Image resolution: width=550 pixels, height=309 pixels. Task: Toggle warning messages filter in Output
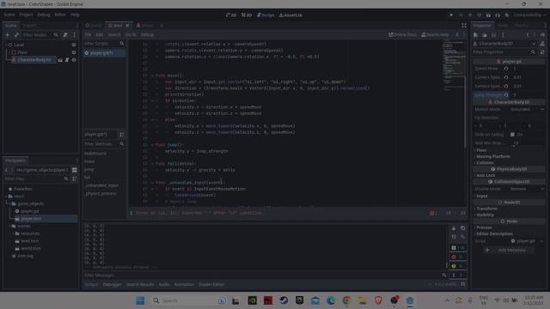click(x=458, y=266)
